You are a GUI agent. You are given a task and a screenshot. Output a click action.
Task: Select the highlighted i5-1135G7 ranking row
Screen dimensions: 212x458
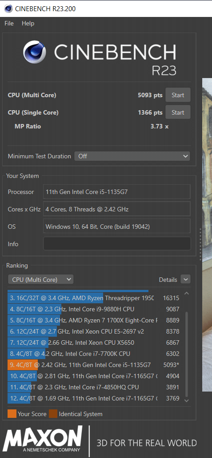pyautogui.click(x=95, y=365)
